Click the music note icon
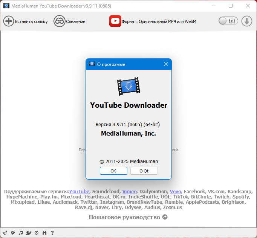This screenshot has height=238, width=257. (x=21, y=233)
